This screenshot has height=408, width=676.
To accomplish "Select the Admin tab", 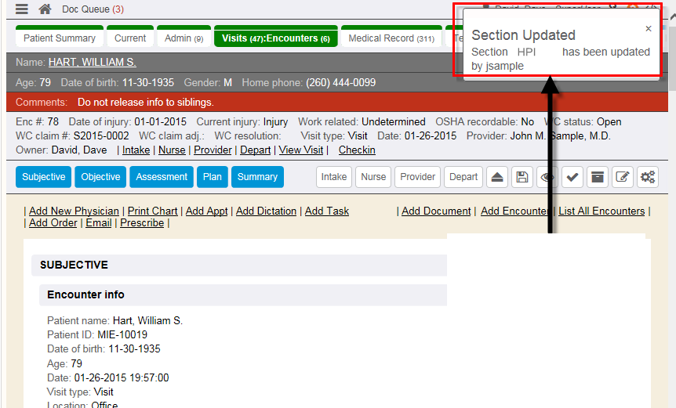I will pos(184,38).
